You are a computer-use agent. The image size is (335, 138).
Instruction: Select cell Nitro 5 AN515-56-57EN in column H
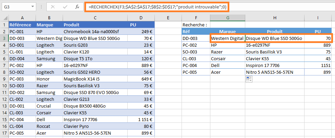point(275,72)
